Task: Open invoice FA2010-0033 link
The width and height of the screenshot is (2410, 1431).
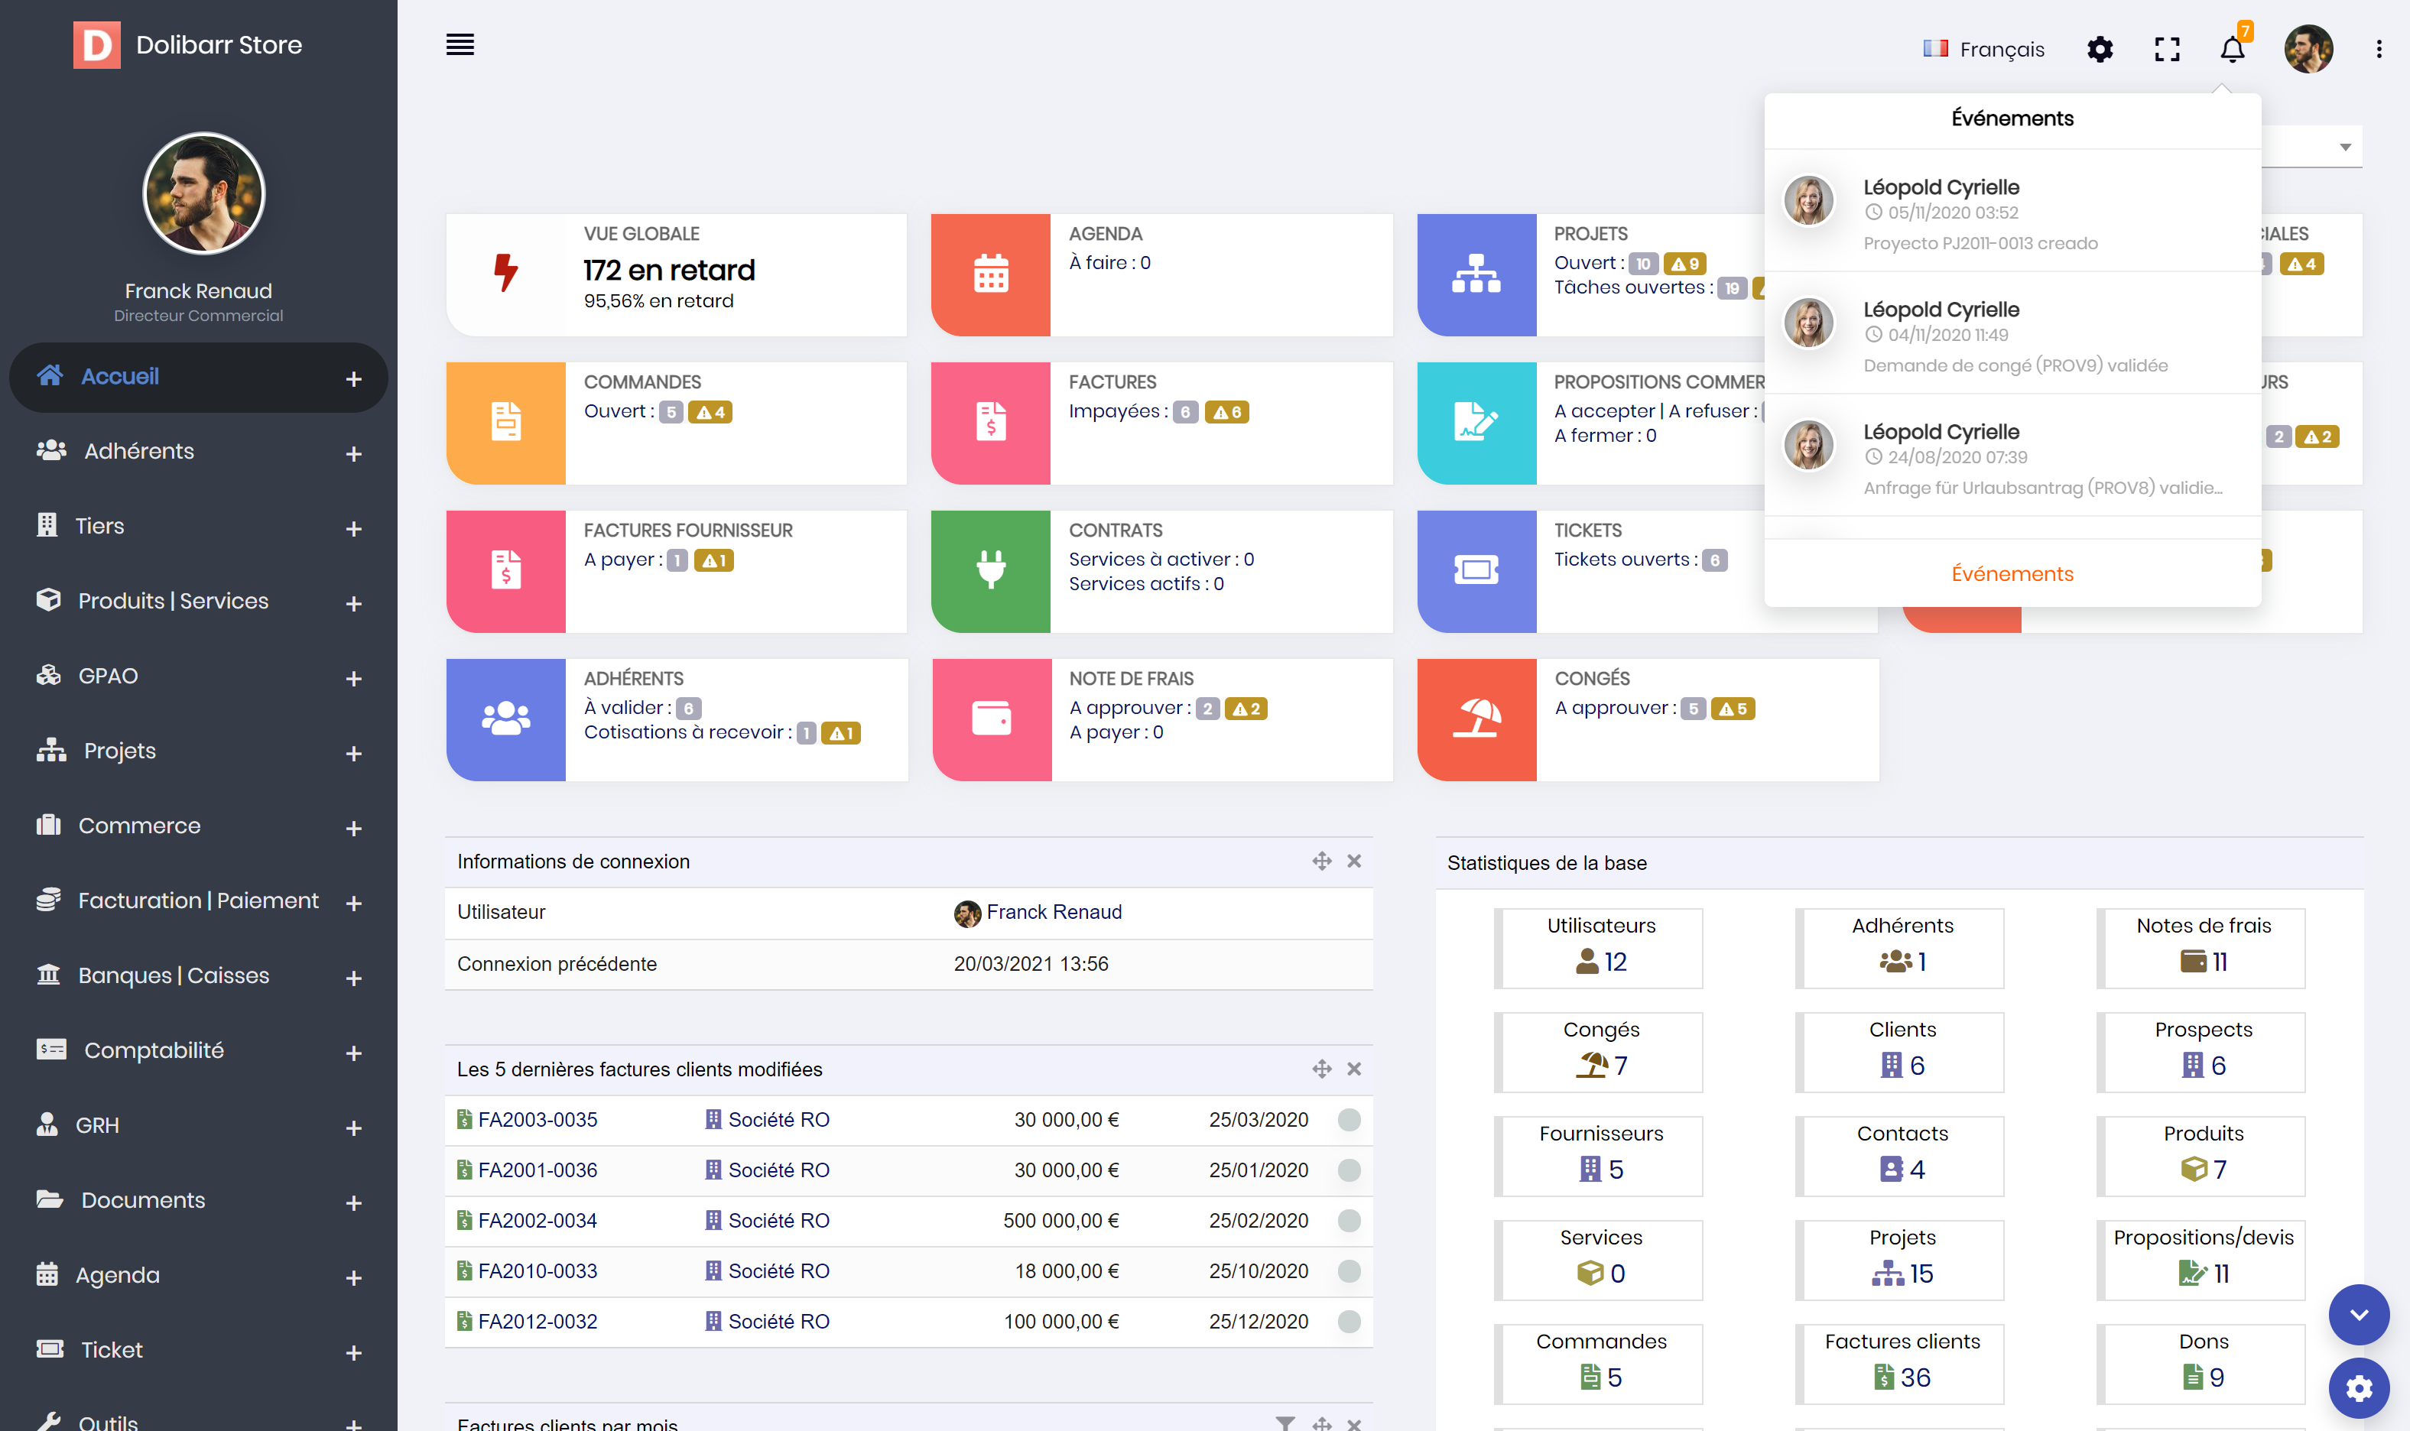Action: tap(538, 1271)
